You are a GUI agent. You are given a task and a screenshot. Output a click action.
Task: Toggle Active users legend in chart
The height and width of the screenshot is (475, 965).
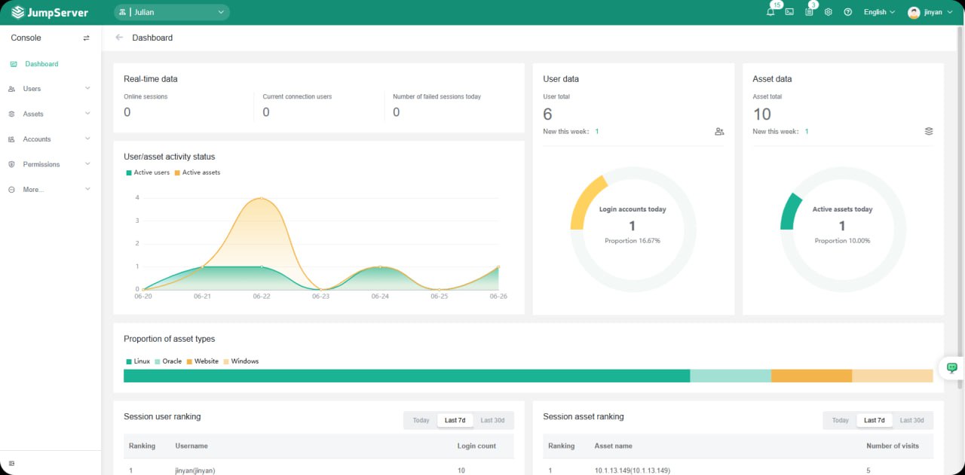(148, 172)
